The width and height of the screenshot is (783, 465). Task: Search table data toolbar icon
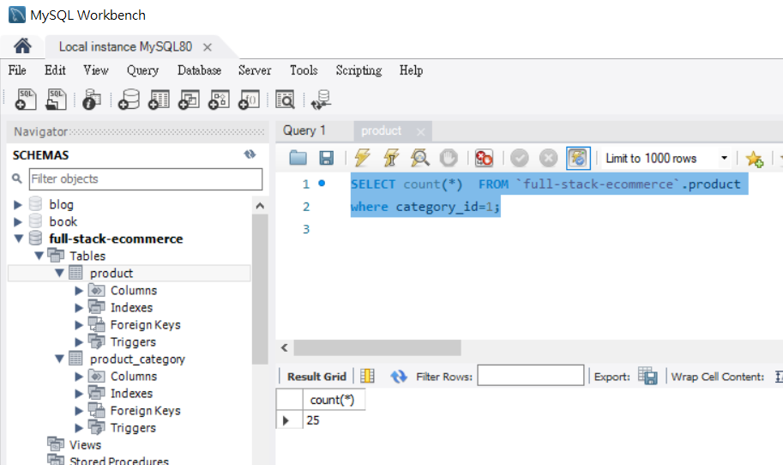[285, 99]
